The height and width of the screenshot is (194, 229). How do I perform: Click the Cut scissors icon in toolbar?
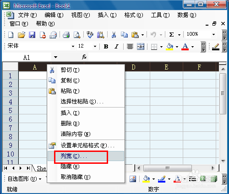pyautogui.click(x=114, y=35)
